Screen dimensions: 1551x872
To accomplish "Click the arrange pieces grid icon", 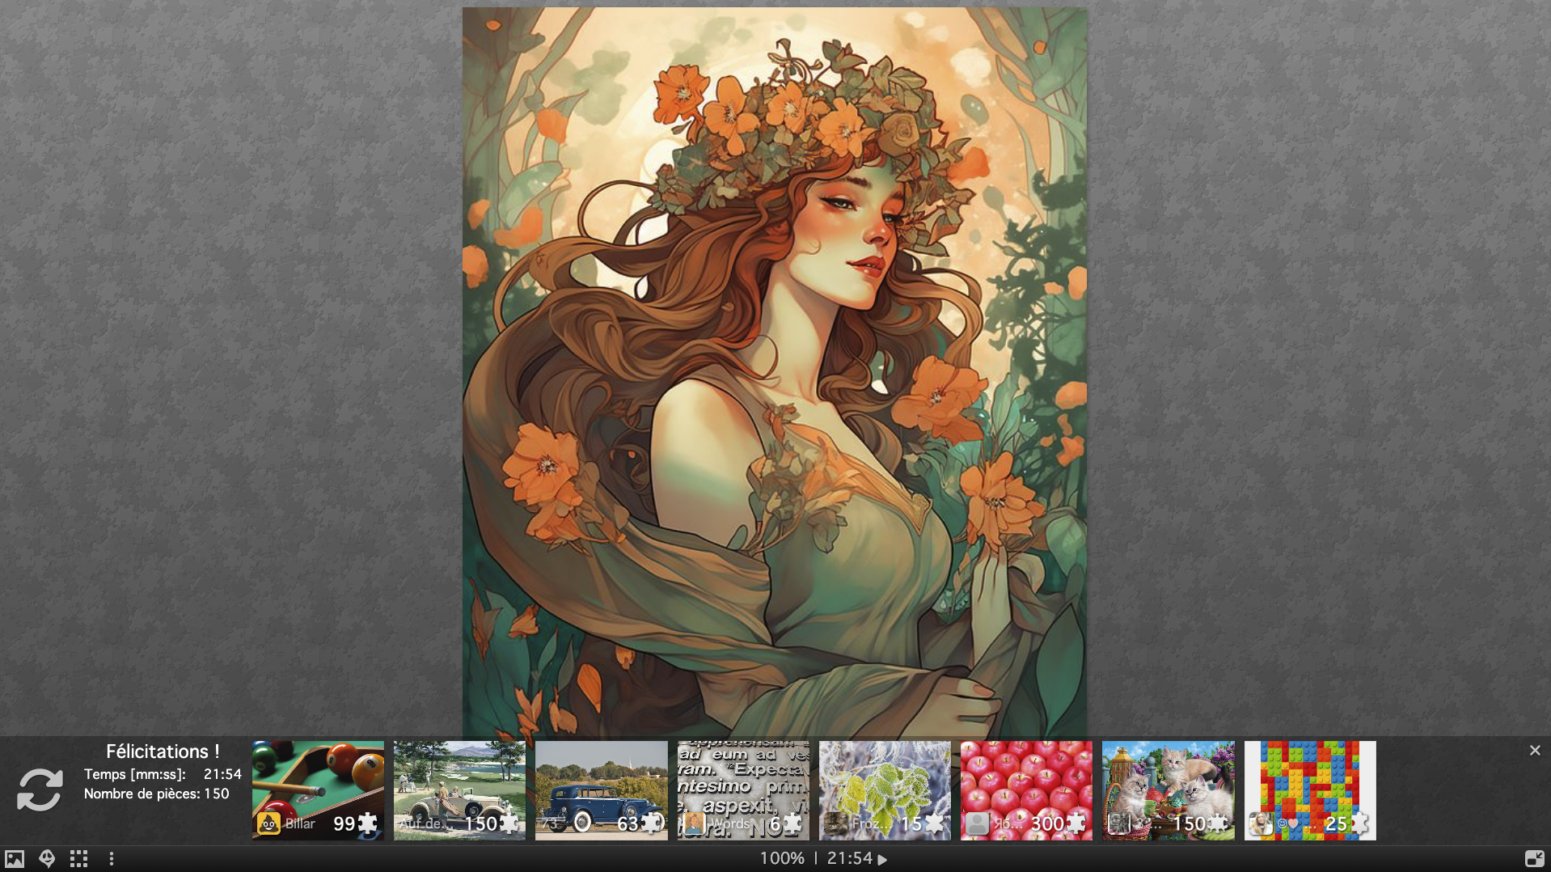I will 78,859.
